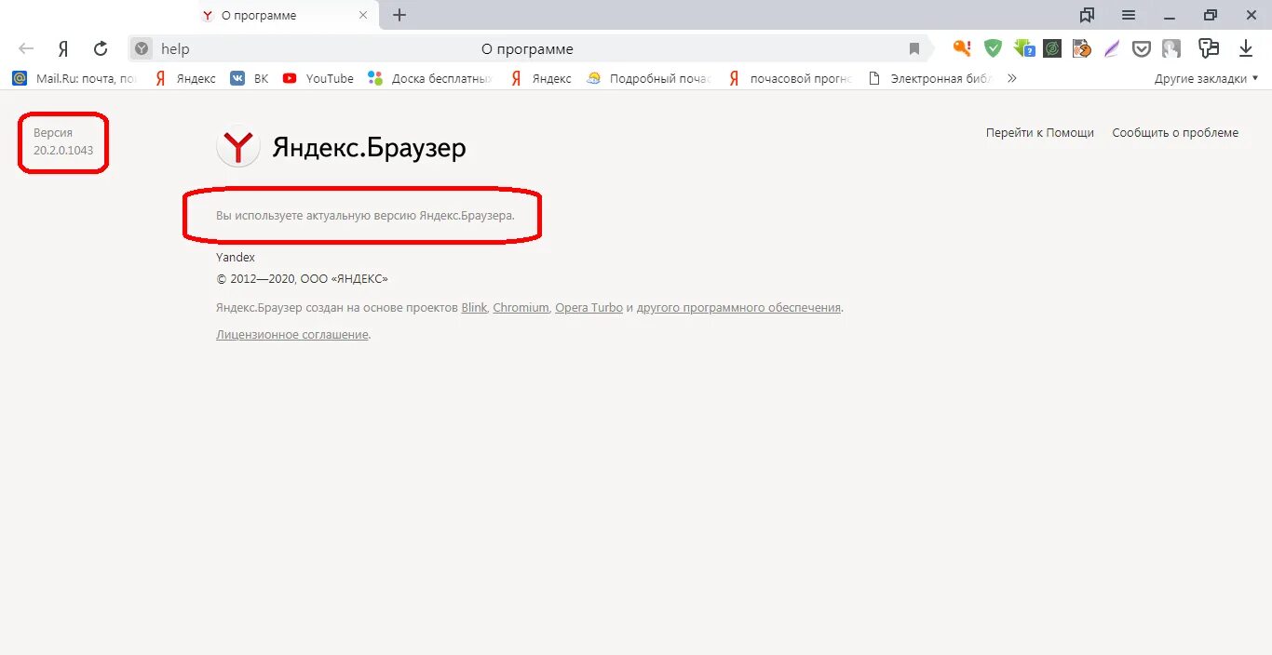
Task: Go back using the back arrow
Action: [x=26, y=49]
